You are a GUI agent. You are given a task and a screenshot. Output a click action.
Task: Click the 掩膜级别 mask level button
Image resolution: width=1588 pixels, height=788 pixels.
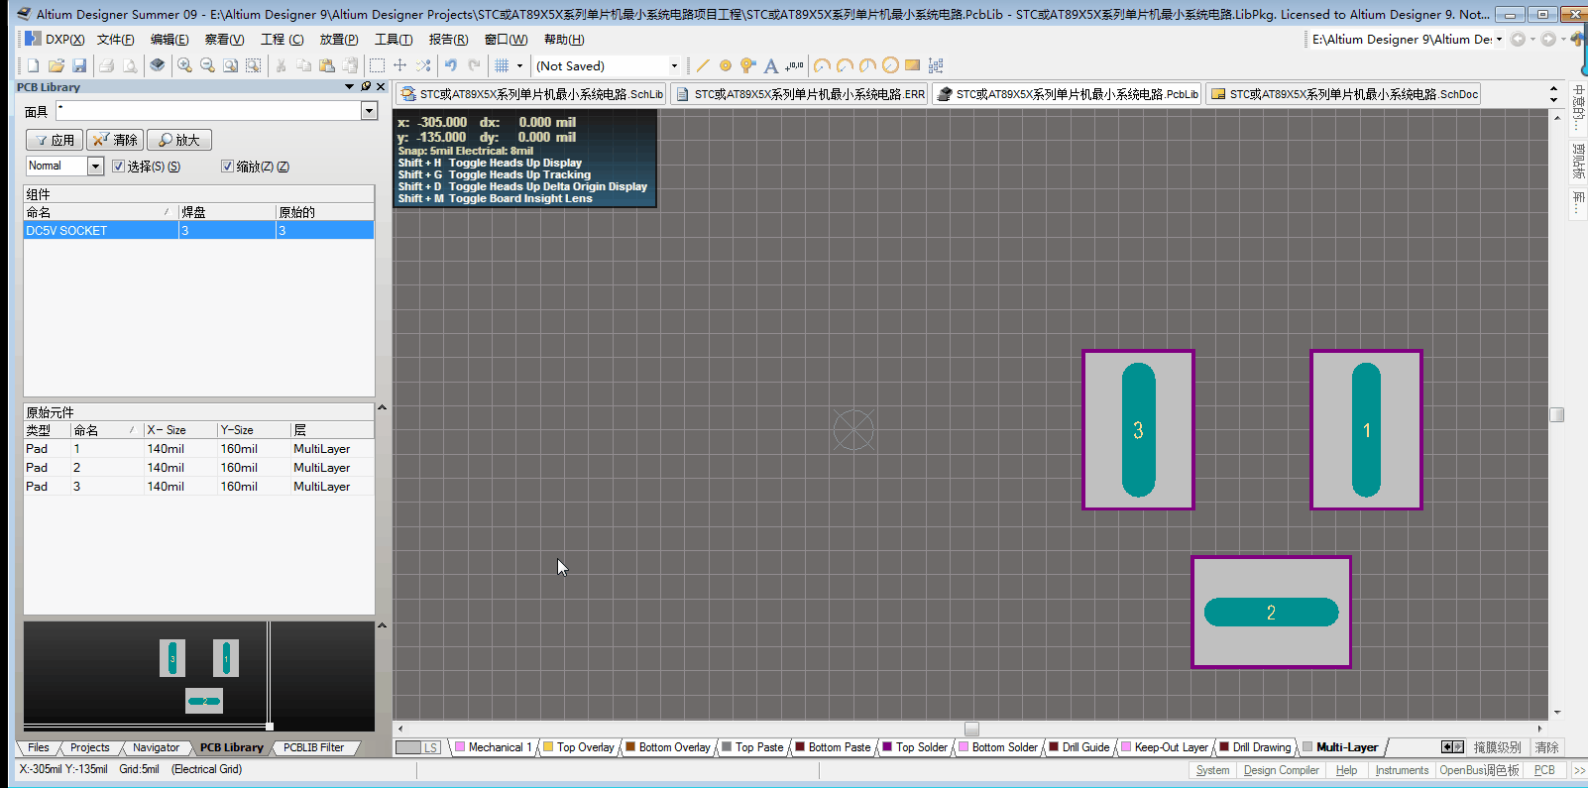1497,747
